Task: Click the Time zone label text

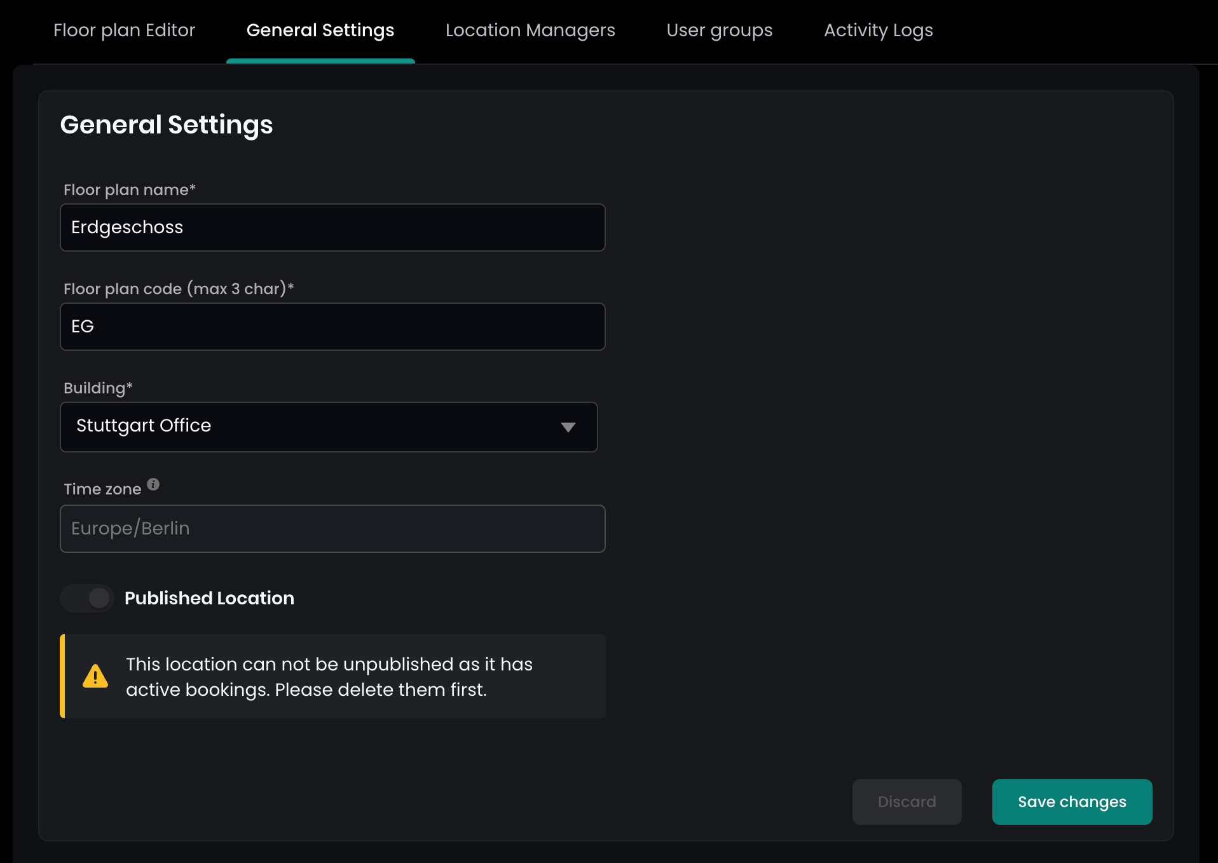Action: pyautogui.click(x=102, y=489)
